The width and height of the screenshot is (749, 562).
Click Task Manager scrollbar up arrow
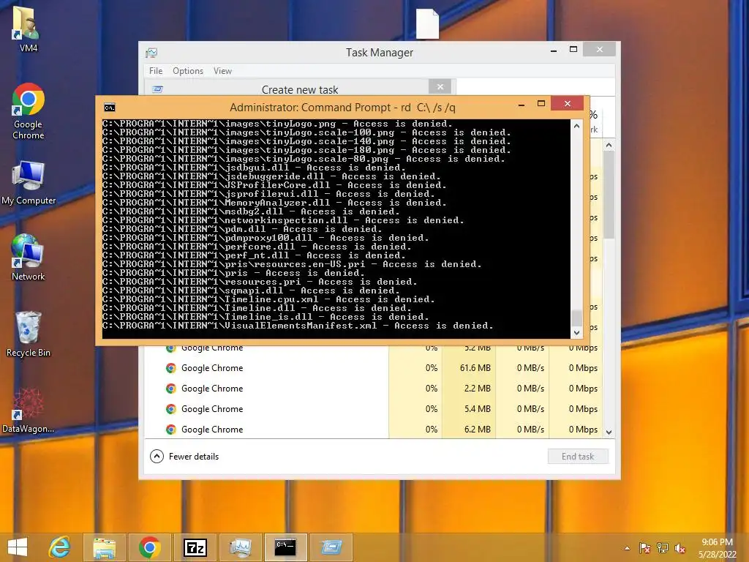click(x=609, y=145)
